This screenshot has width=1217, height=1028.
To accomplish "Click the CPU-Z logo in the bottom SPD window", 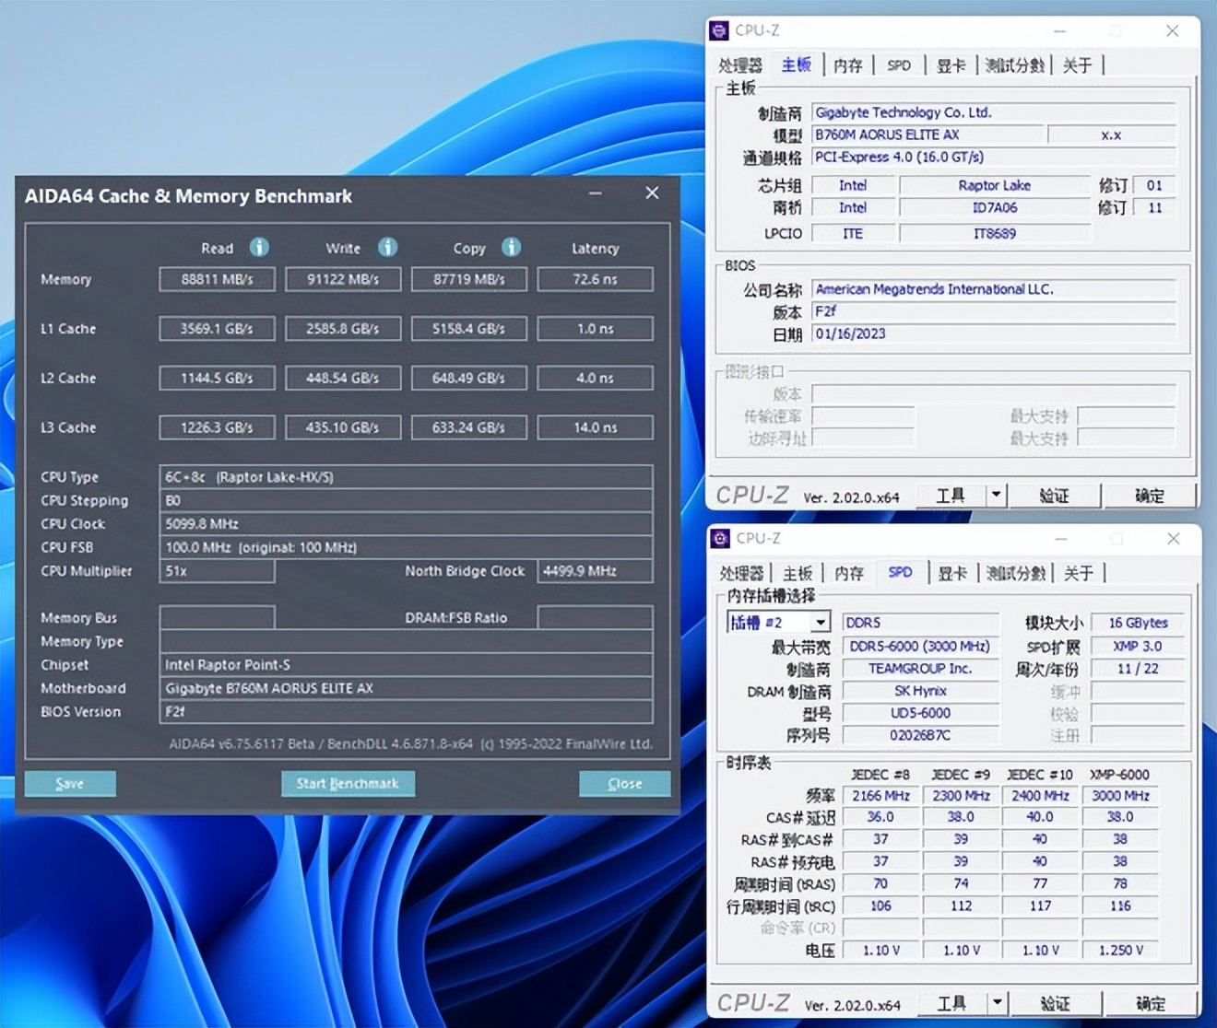I will pos(721,539).
